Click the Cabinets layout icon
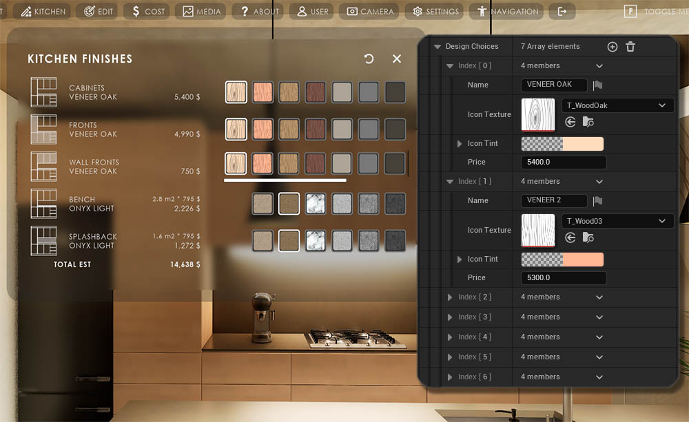The image size is (689, 422). (43, 92)
